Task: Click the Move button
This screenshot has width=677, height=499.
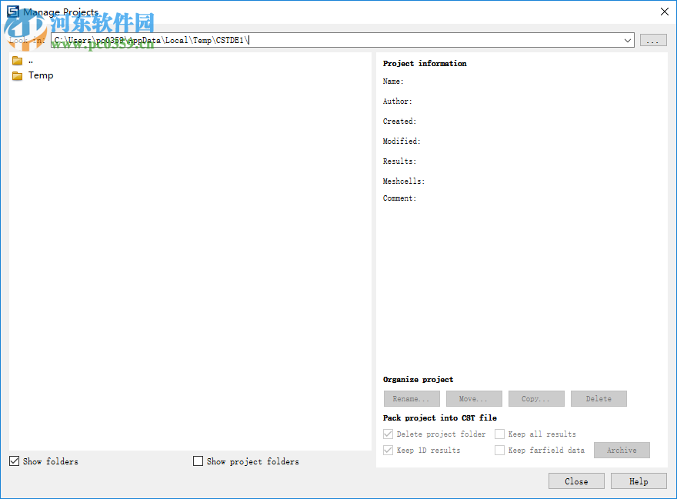Action: (474, 398)
